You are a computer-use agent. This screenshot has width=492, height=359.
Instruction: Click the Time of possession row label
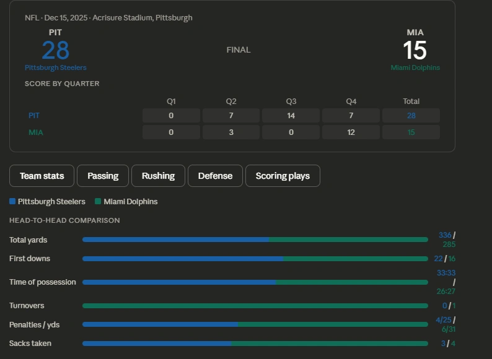(43, 282)
